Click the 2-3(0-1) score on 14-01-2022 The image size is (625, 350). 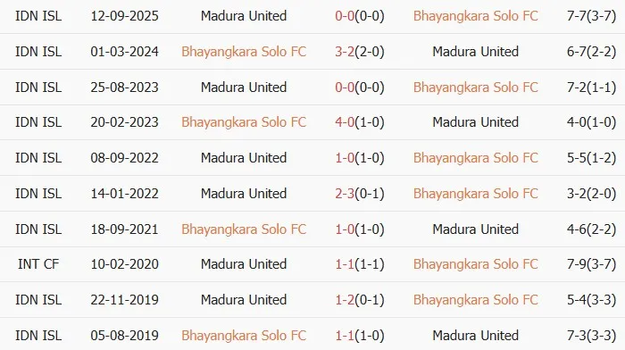[360, 194]
